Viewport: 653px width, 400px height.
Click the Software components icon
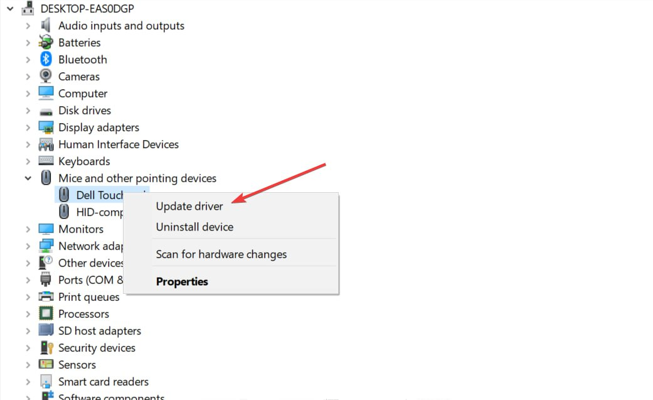[x=46, y=396]
